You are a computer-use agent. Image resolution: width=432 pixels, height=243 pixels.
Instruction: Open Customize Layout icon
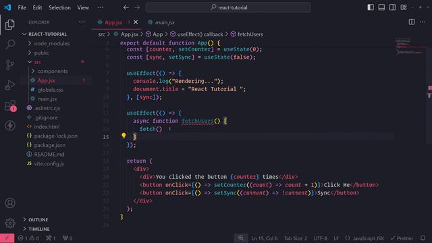click(404, 7)
